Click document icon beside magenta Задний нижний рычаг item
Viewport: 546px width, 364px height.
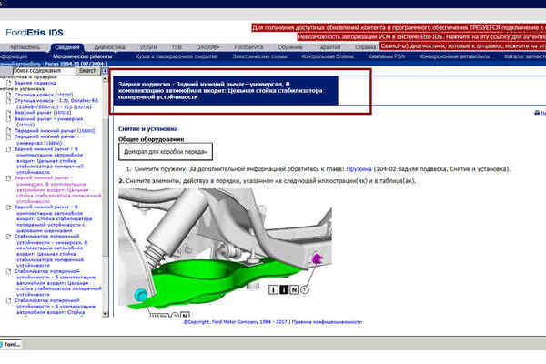click(9, 178)
